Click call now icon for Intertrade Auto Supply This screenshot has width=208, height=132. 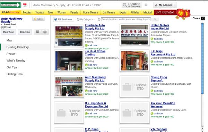click(86, 45)
